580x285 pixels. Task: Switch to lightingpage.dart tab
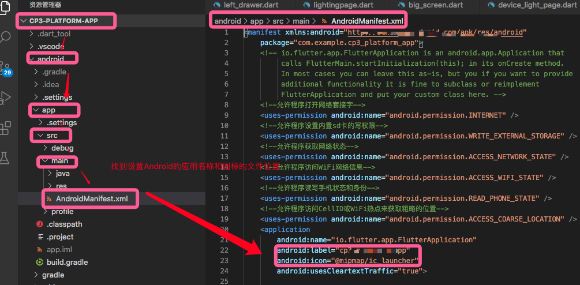click(x=343, y=5)
